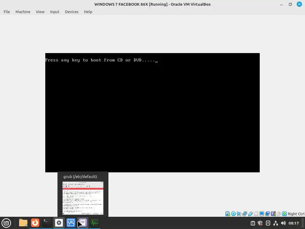This screenshot has width=305, height=229.
Task: Open the network connections tray icon
Action: (276, 223)
